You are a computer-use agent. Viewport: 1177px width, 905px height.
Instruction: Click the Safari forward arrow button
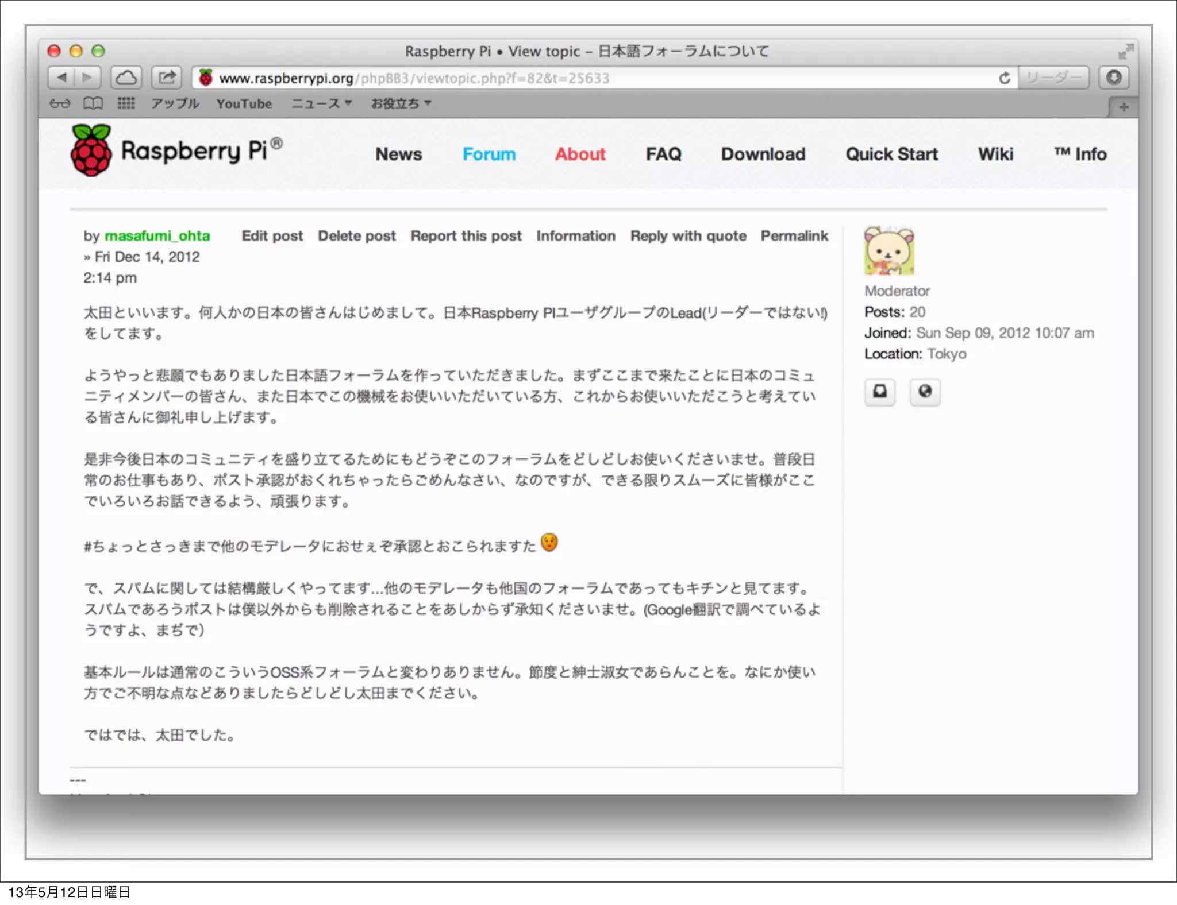coord(87,78)
